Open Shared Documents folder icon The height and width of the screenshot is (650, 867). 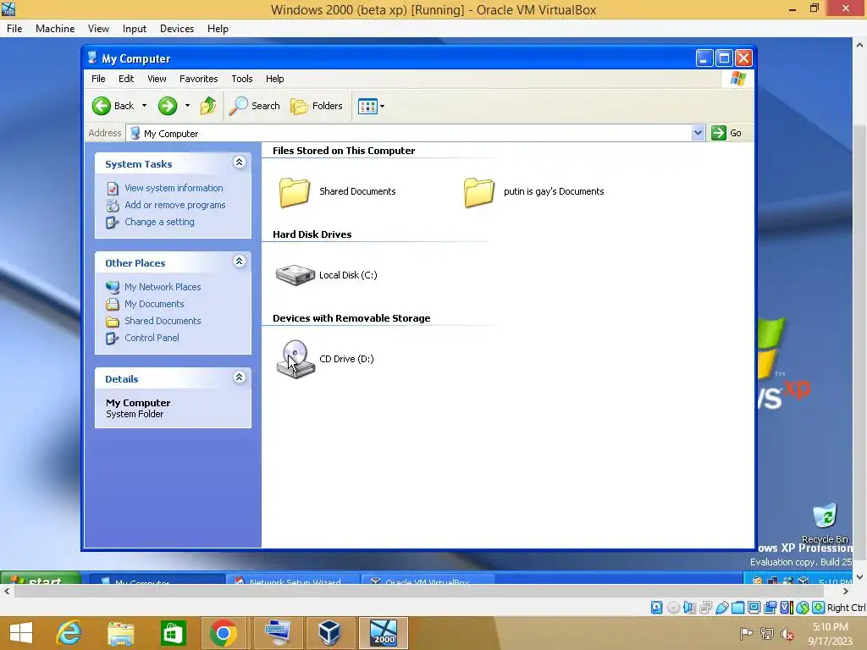click(294, 192)
